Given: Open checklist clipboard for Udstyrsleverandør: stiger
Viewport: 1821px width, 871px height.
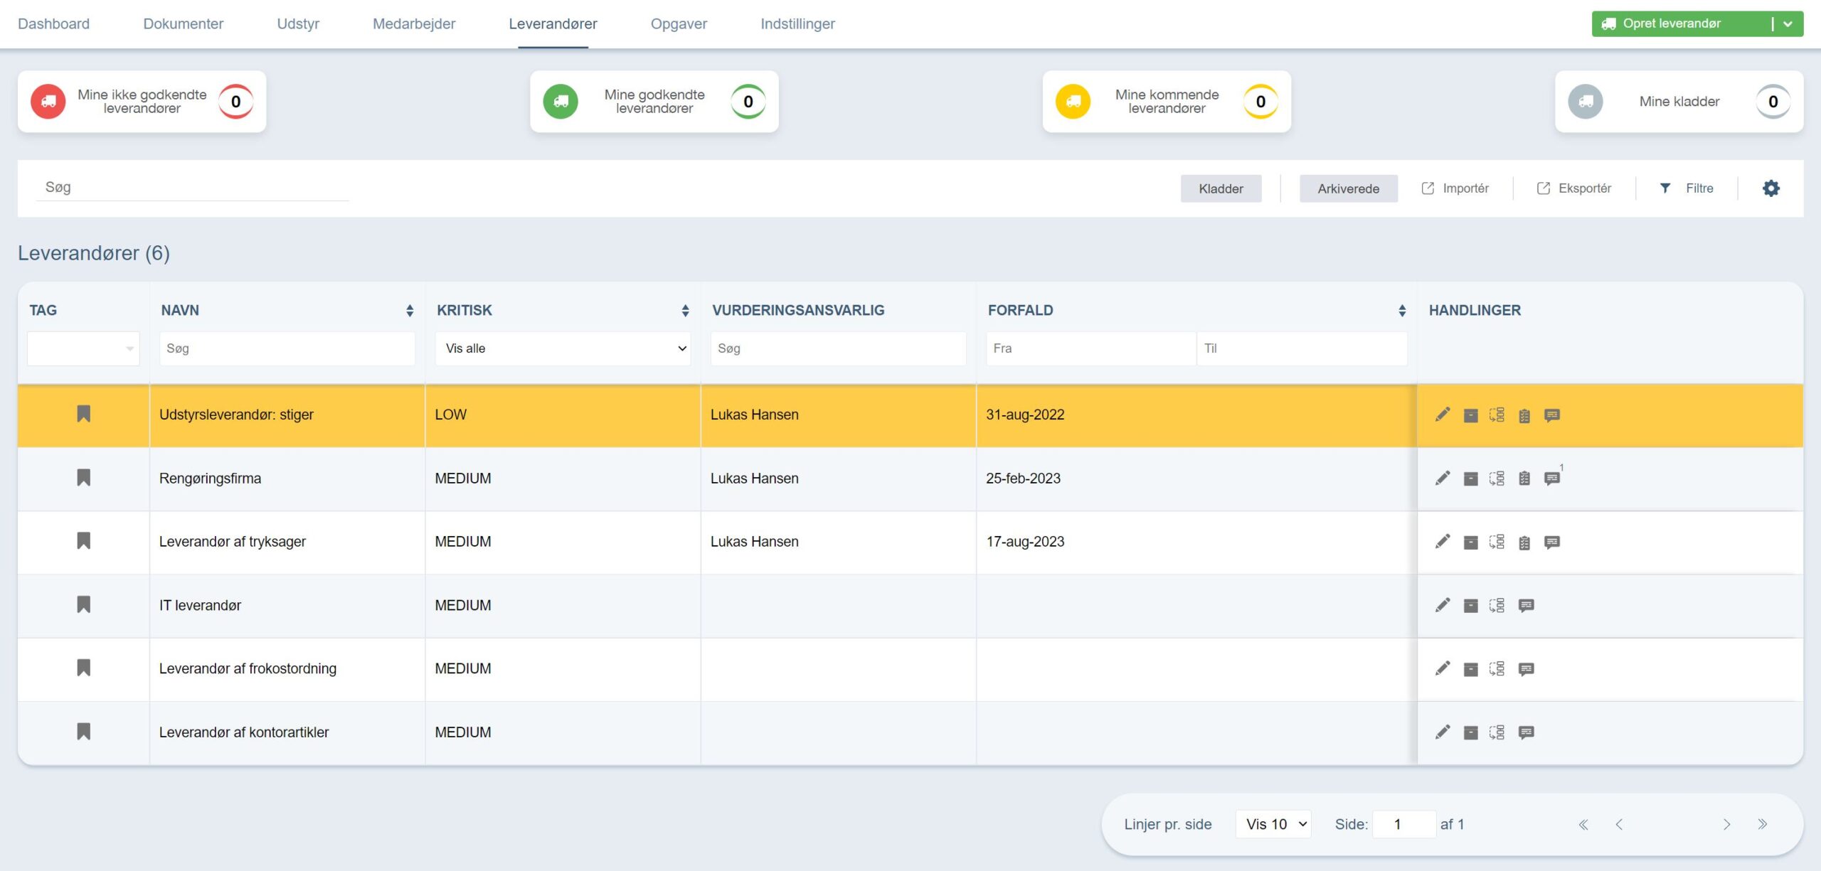Looking at the screenshot, I should click(1524, 416).
